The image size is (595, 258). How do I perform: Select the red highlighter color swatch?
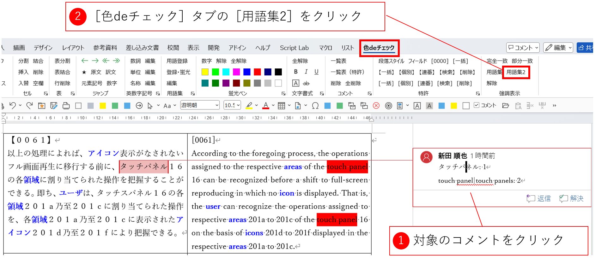pos(258,72)
